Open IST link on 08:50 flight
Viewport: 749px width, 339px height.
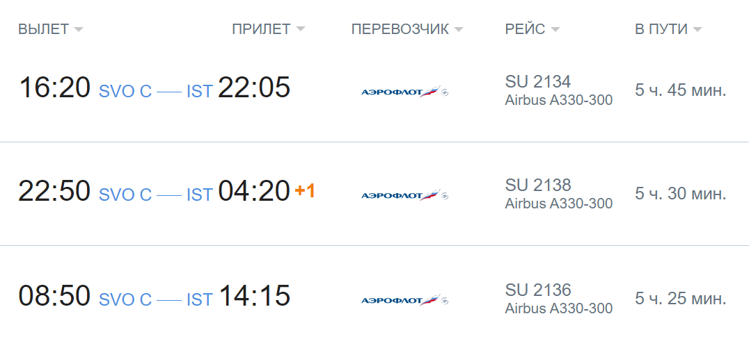click(x=199, y=299)
